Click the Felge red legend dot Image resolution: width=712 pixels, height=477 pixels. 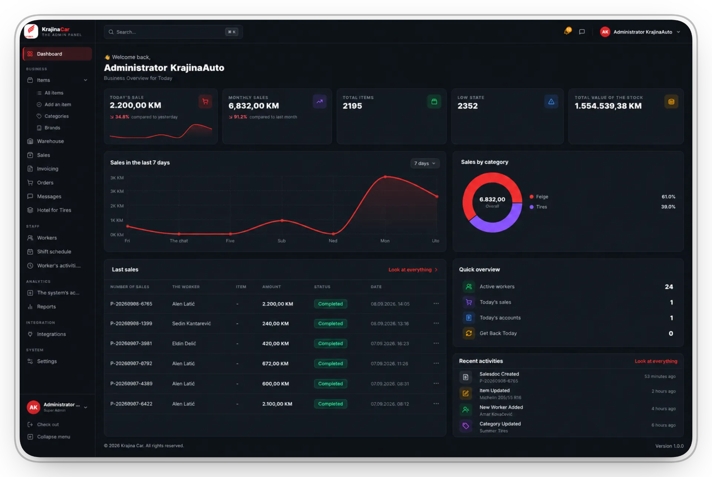pos(531,197)
